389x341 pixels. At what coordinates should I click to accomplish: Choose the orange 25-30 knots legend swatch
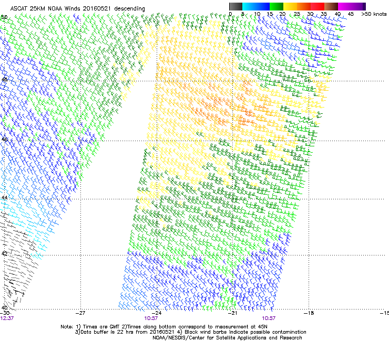[304, 6]
